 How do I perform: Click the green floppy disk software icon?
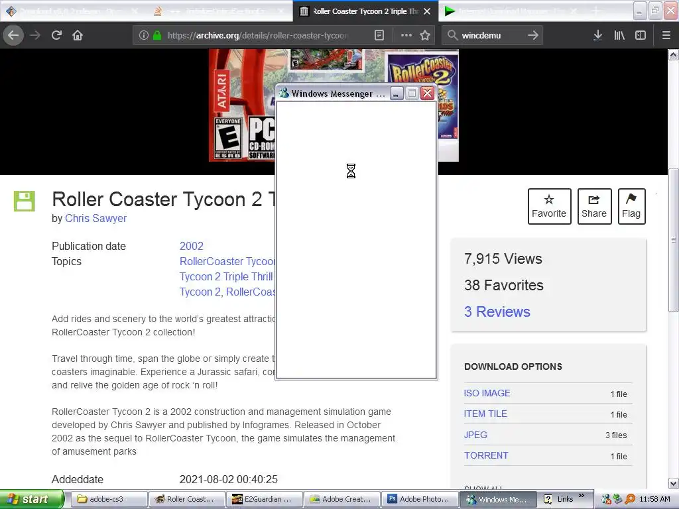(x=25, y=201)
